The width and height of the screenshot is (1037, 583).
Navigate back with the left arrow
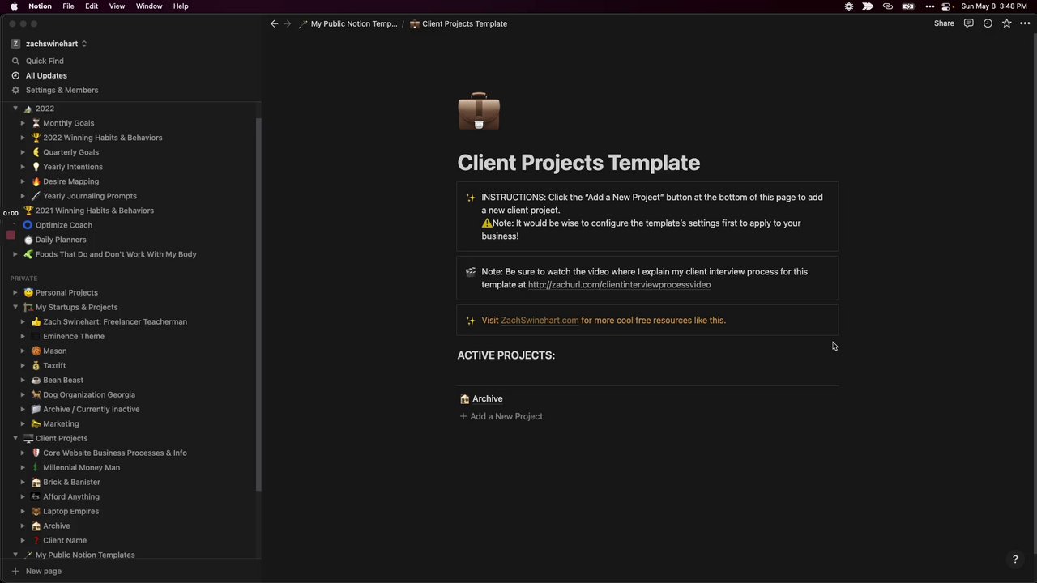point(275,23)
